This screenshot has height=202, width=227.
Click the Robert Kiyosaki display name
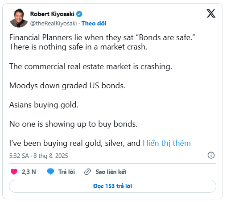[x=52, y=14]
